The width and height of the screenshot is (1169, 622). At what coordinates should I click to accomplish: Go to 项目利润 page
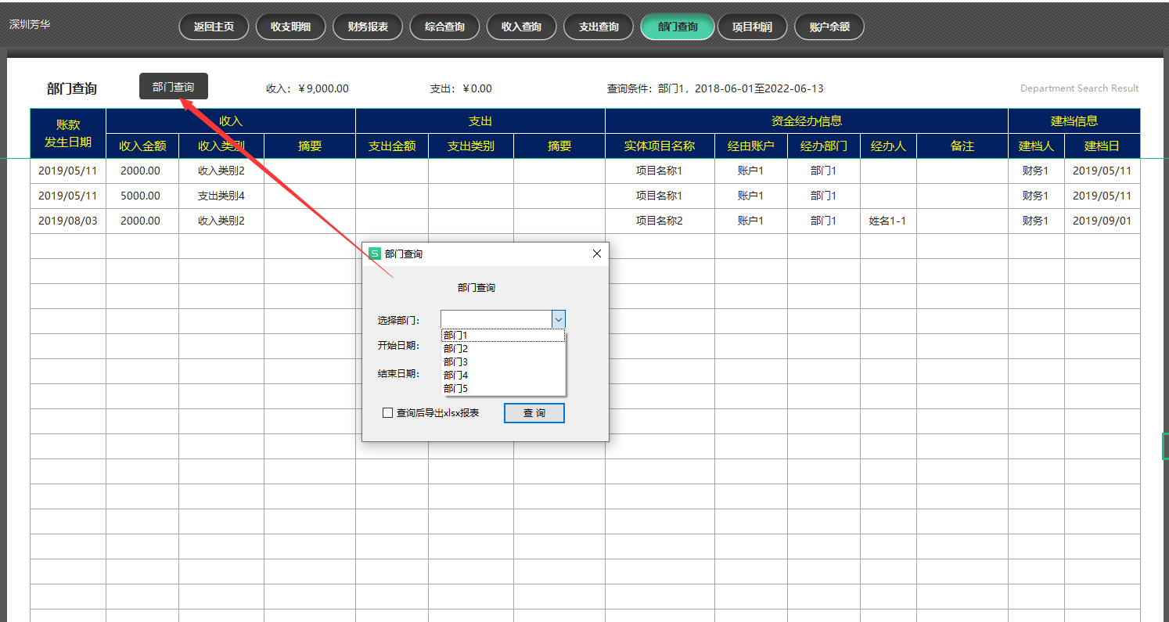click(x=752, y=27)
